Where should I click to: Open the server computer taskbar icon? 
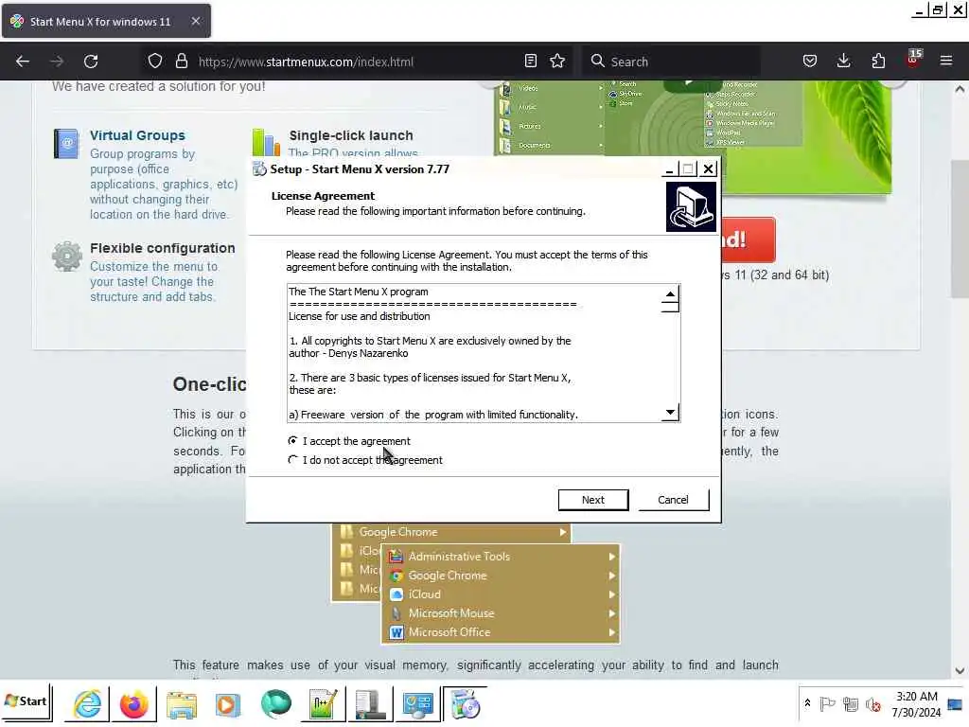pyautogui.click(x=370, y=704)
